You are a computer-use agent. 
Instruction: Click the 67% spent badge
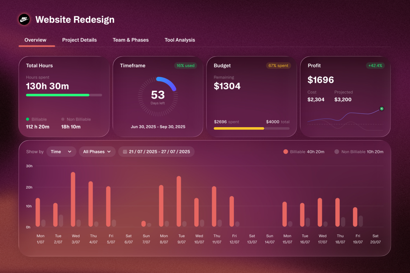[278, 66]
